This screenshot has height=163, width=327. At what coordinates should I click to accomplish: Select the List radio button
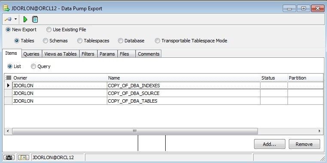point(14,67)
